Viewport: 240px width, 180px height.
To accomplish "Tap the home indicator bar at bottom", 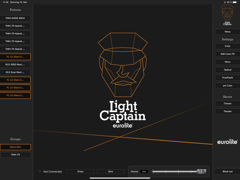I will (x=120, y=178).
